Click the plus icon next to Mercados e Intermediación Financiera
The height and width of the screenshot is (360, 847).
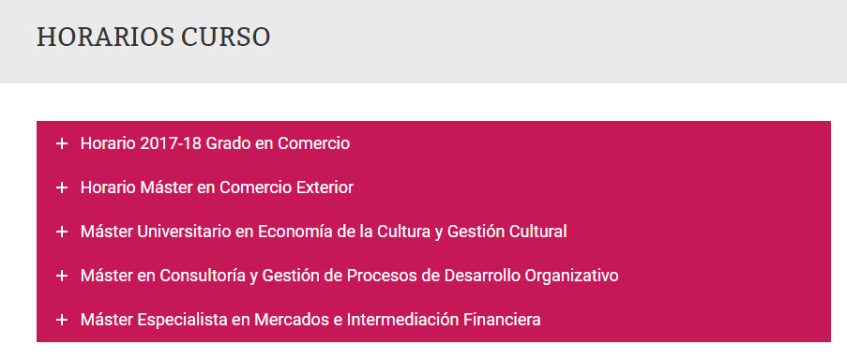tap(62, 320)
